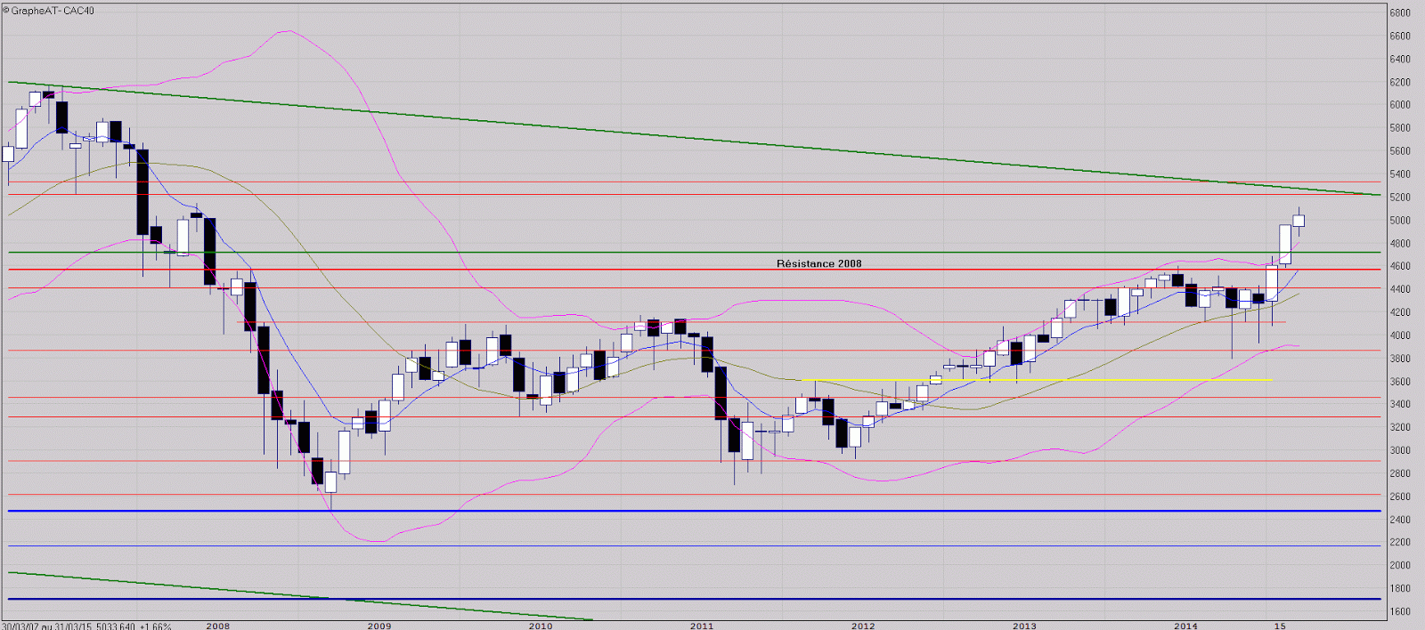Click the 3000 price axis label

click(x=1400, y=450)
